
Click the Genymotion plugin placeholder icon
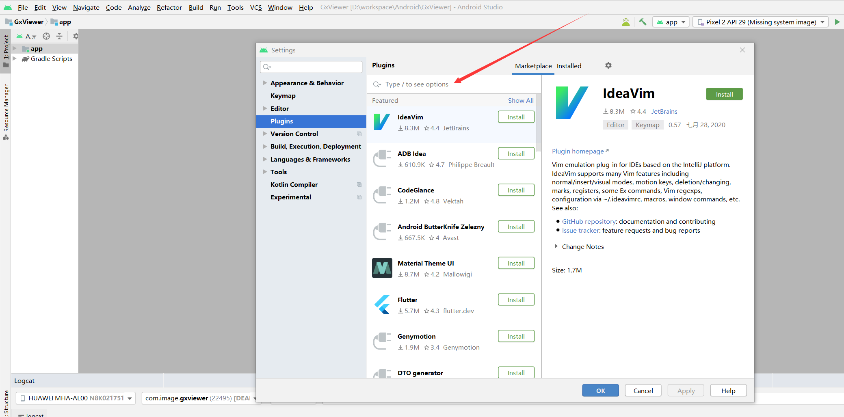(x=382, y=341)
